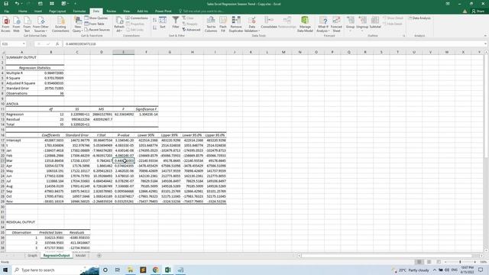Open the ribbon display options icon
Screen dimensions: 489x275
[448, 4]
